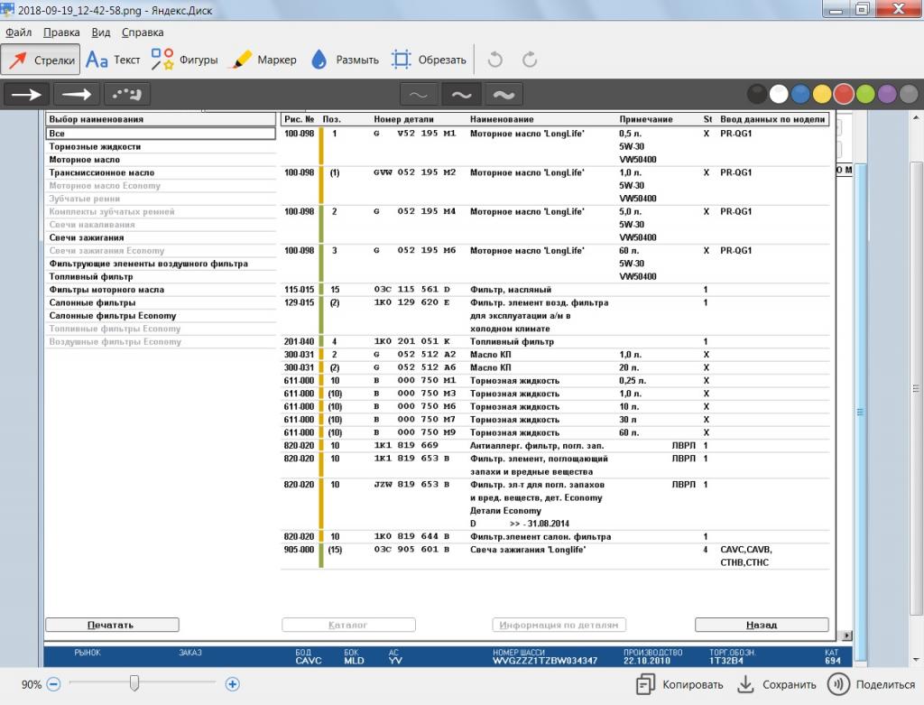924x705 pixels.
Task: Choose the white color swatch
Action: [779, 94]
